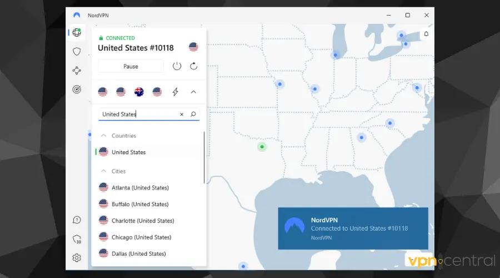
Task: Click the CONNECTED status text
Action: (x=120, y=38)
